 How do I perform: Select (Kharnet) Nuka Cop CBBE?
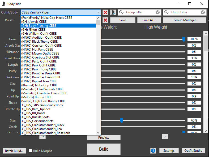[58, 85]
